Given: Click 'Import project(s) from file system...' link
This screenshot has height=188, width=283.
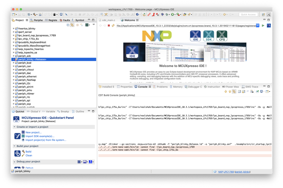Looking at the screenshot, I should click(46, 140).
